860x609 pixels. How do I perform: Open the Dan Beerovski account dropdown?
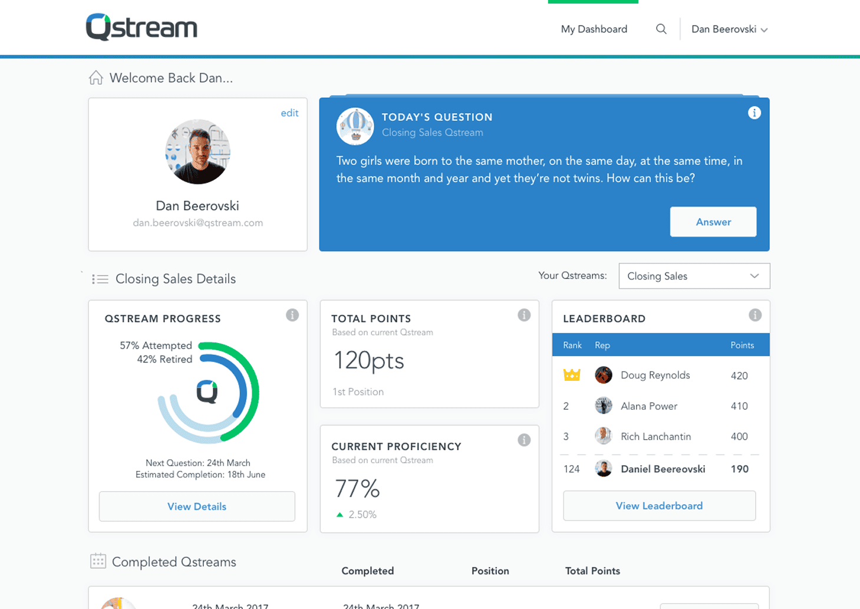pos(729,29)
